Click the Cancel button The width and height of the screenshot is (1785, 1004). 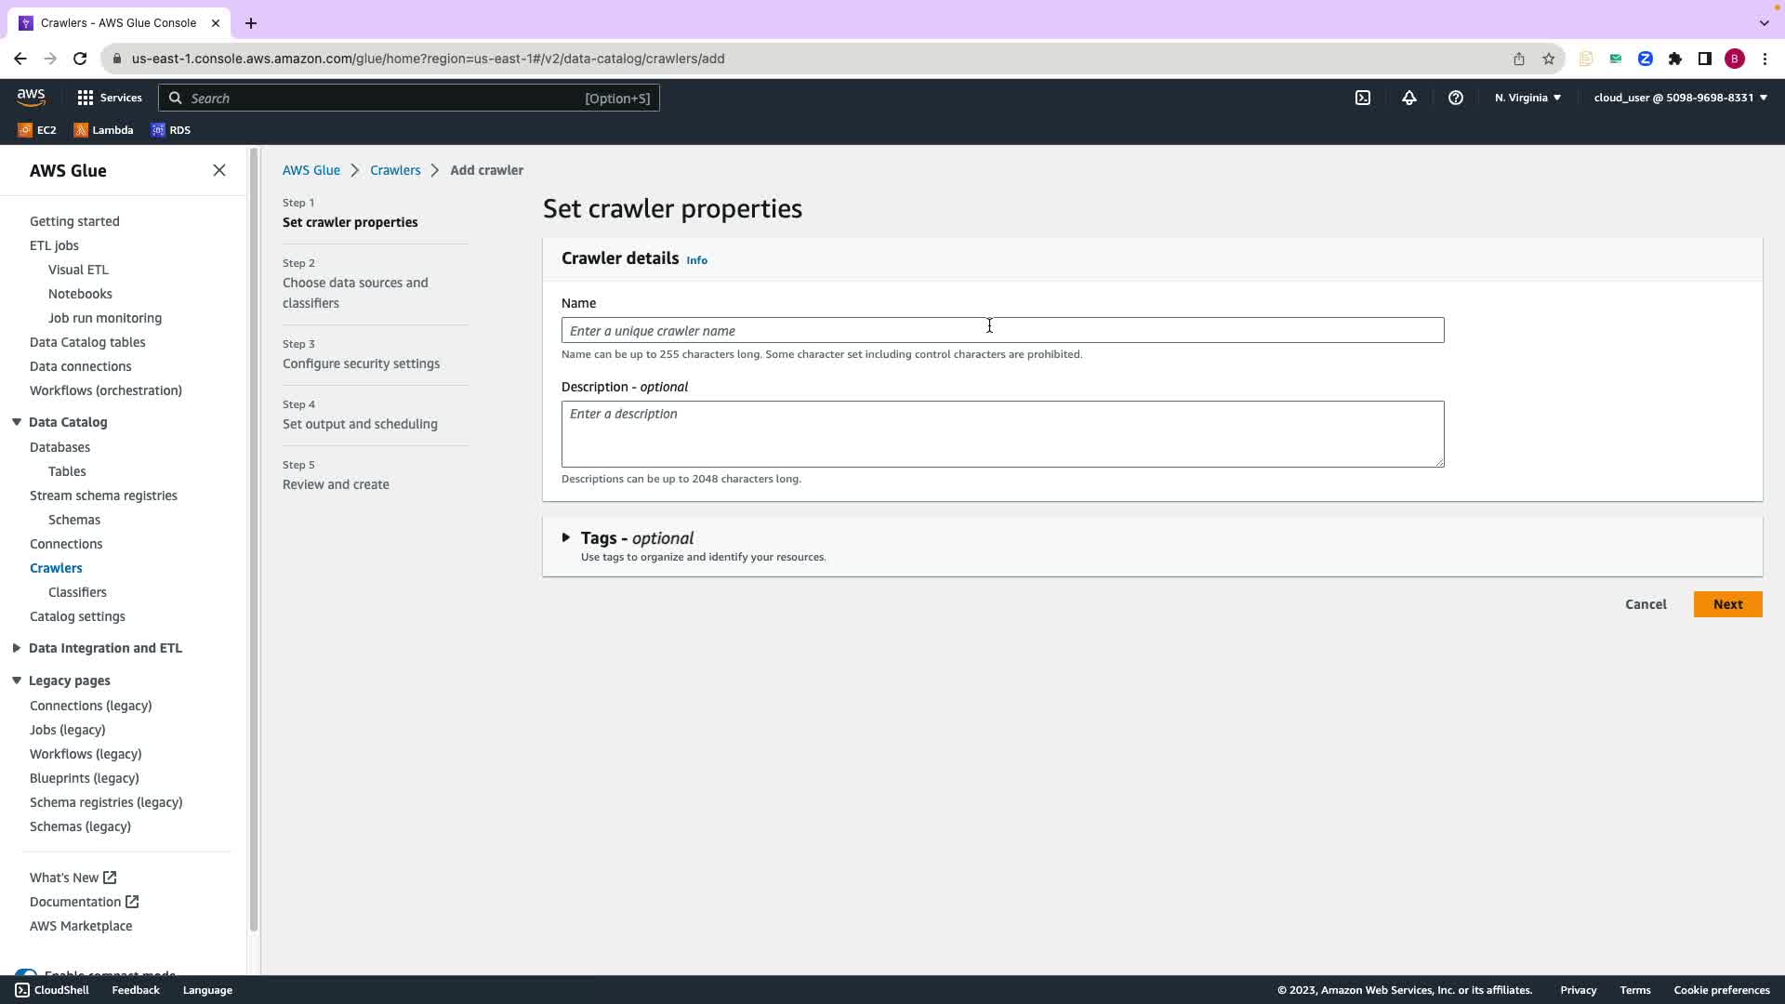(1646, 604)
